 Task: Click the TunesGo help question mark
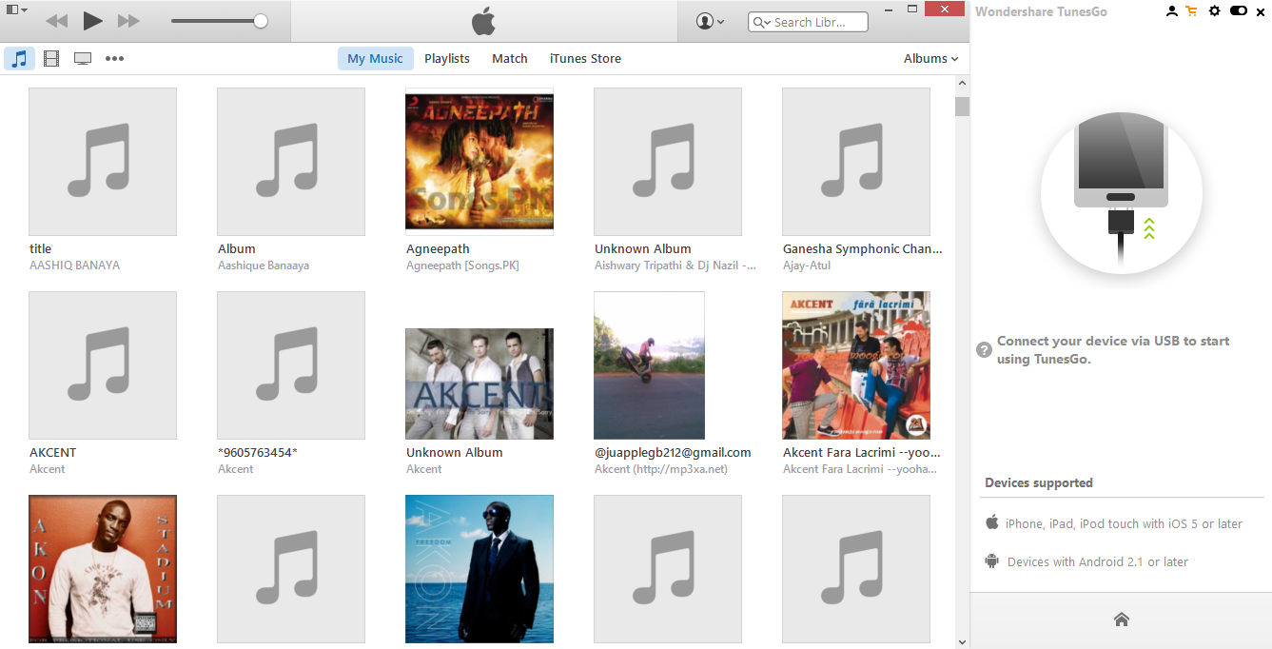coord(985,350)
